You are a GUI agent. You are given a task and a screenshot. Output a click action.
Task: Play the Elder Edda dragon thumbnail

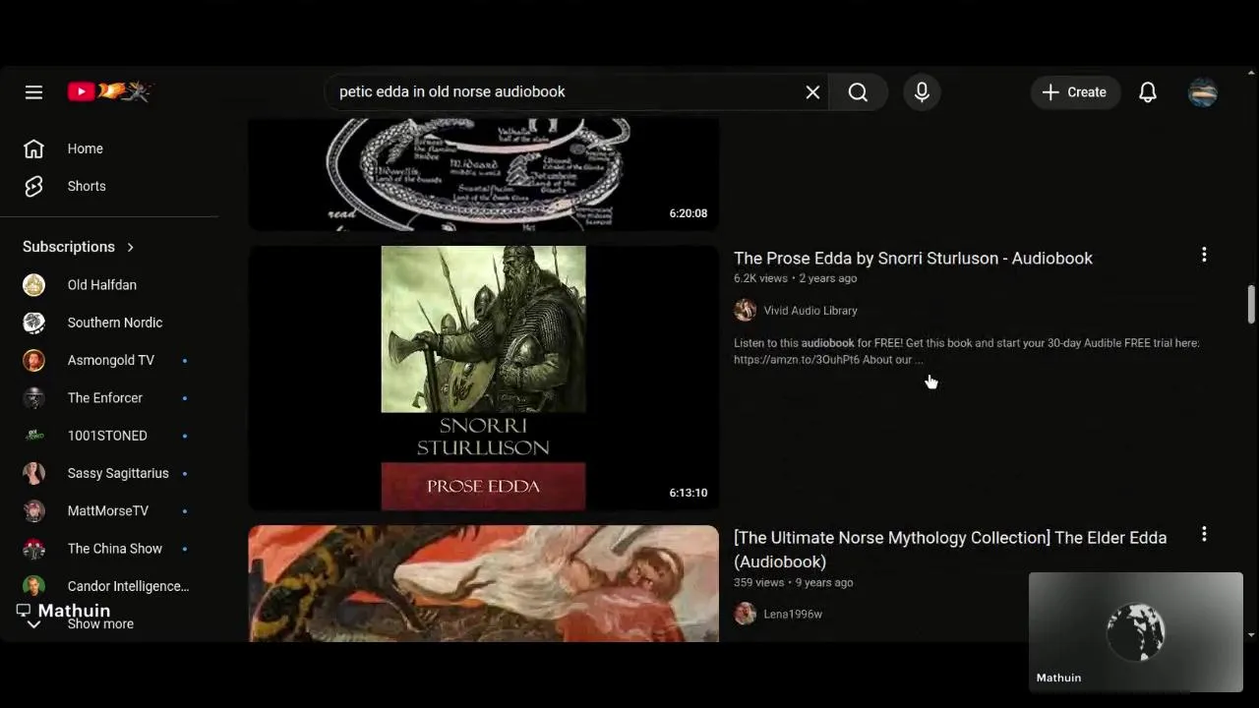coord(483,584)
